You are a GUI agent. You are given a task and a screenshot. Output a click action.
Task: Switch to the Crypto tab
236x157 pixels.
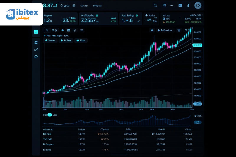pyautogui.click(x=65, y=6)
